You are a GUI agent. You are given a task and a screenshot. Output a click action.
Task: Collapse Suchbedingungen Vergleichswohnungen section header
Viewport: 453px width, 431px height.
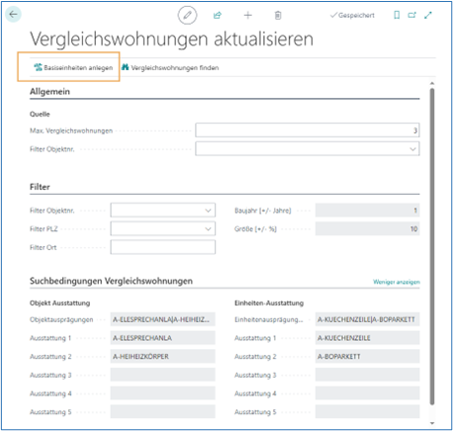[x=111, y=281]
